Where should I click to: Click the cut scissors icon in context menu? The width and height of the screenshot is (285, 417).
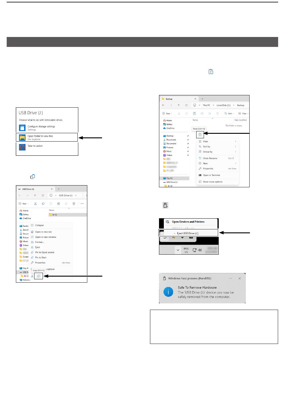[x=32, y=276]
